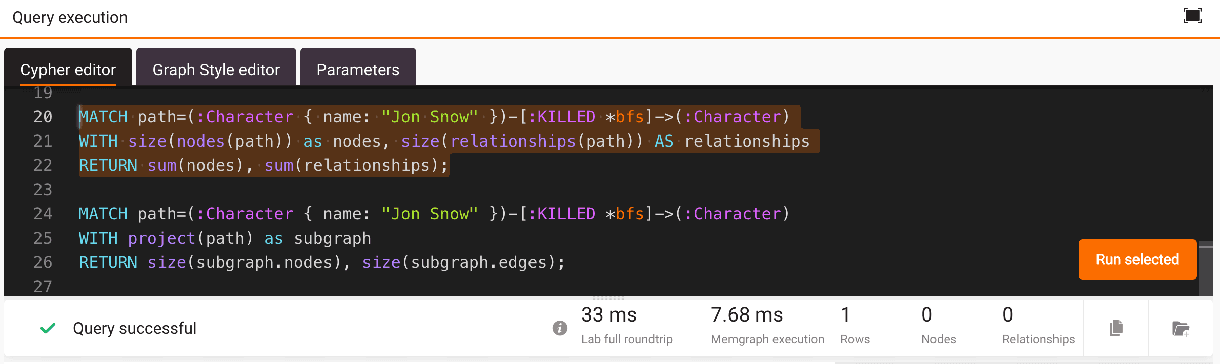Copy the query with the copy icon
1220x364 pixels.
(1116, 328)
